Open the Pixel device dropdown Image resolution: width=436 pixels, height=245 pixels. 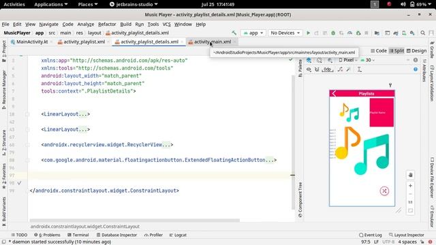click(348, 60)
